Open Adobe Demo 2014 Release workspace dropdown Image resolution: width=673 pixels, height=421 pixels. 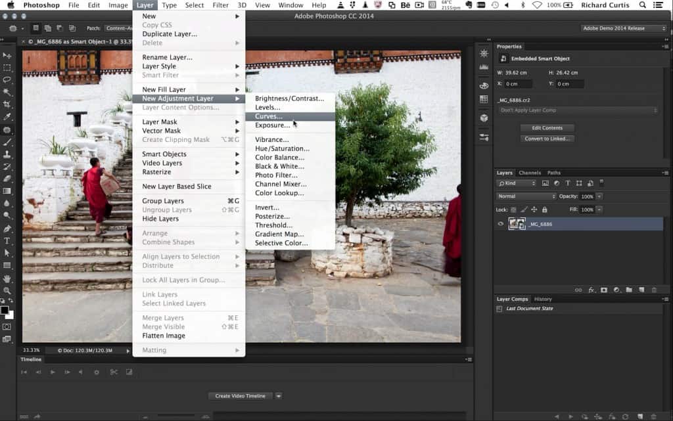[624, 28]
